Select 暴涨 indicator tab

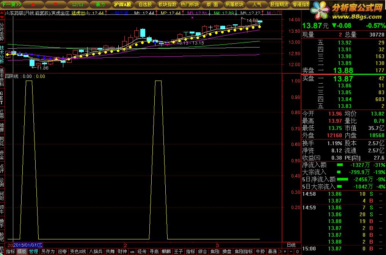coord(272,252)
